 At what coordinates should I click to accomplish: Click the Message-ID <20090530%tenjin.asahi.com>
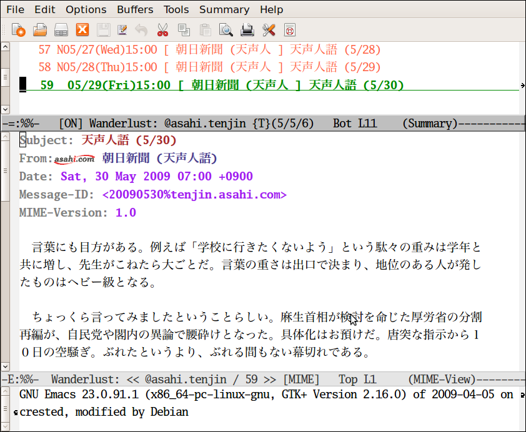point(194,194)
